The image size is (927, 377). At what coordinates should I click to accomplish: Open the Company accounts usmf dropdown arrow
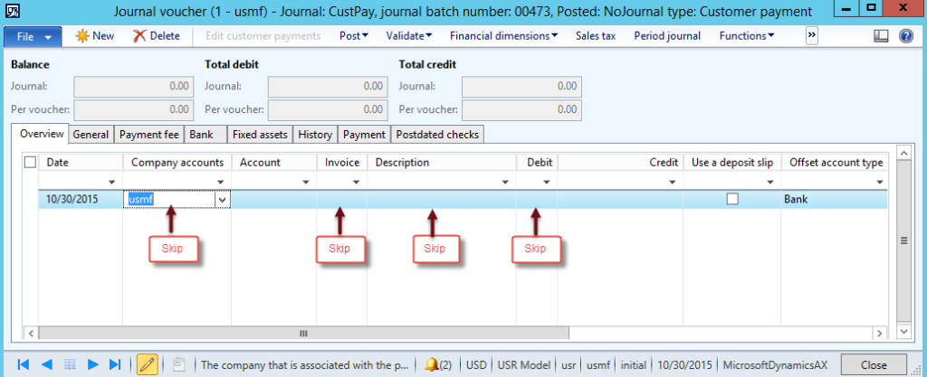tap(223, 200)
